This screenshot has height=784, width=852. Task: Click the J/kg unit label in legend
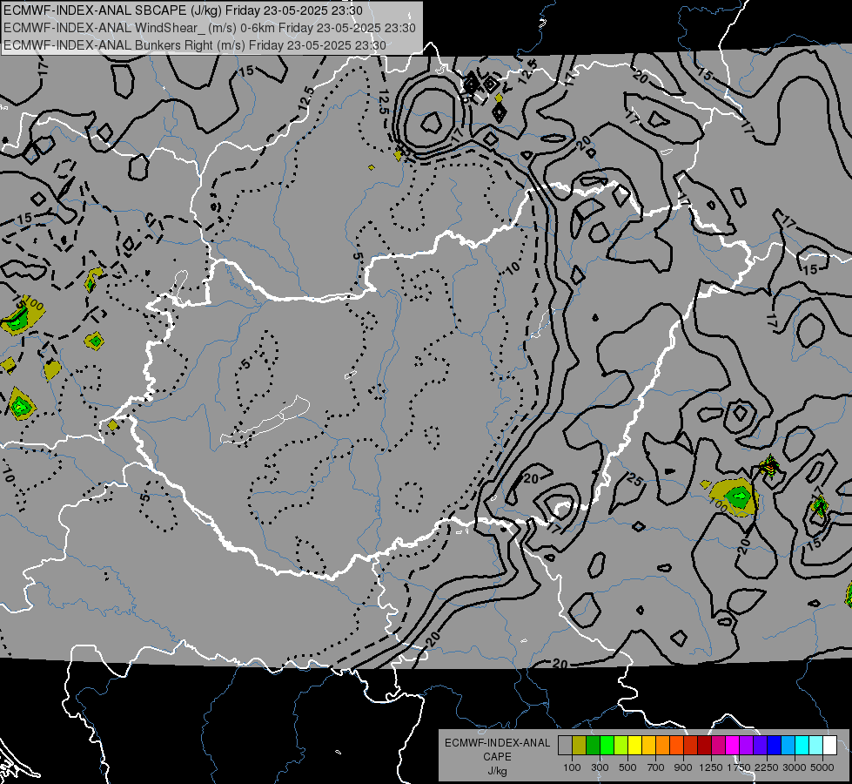[x=497, y=771]
